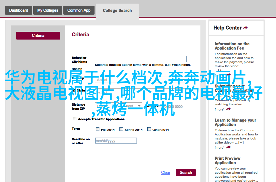This screenshot has height=182, width=276.
Task: Select the Learn to Manage your Application heading
Action: pyautogui.click(x=235, y=122)
